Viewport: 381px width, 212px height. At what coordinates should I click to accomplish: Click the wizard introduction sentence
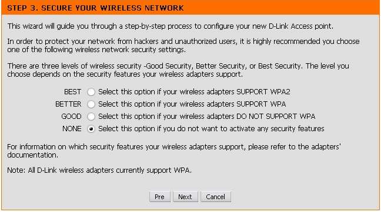tap(171, 26)
